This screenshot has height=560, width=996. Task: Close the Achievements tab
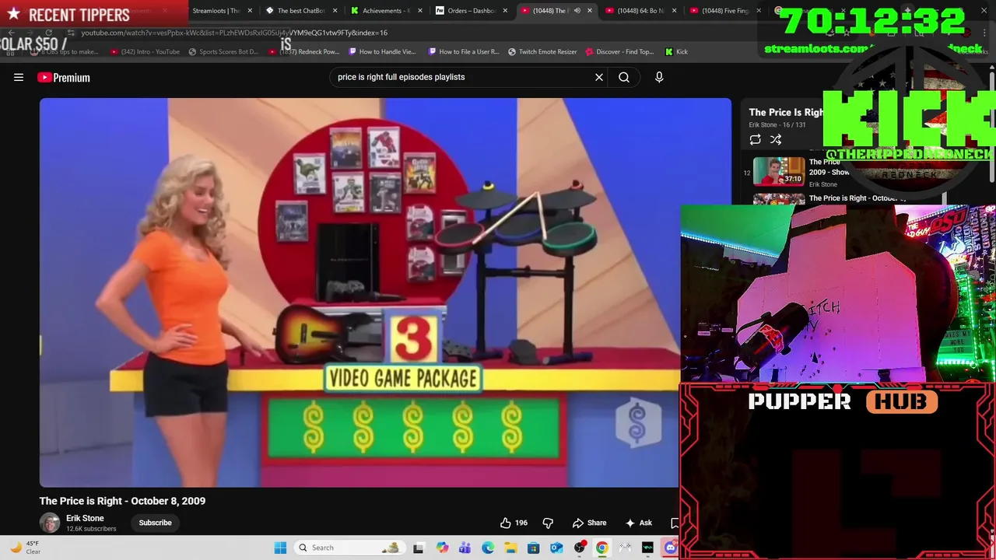(420, 11)
